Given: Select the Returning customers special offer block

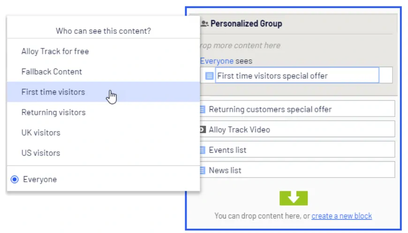Looking at the screenshot, I should click(297, 109).
